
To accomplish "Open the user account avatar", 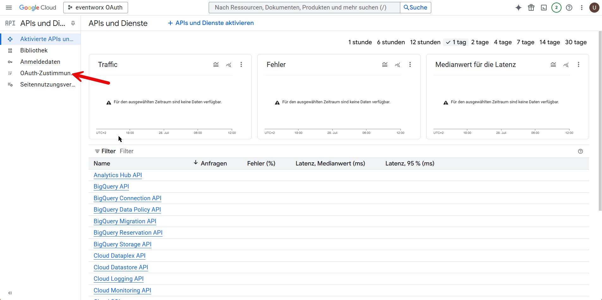I will point(594,8).
